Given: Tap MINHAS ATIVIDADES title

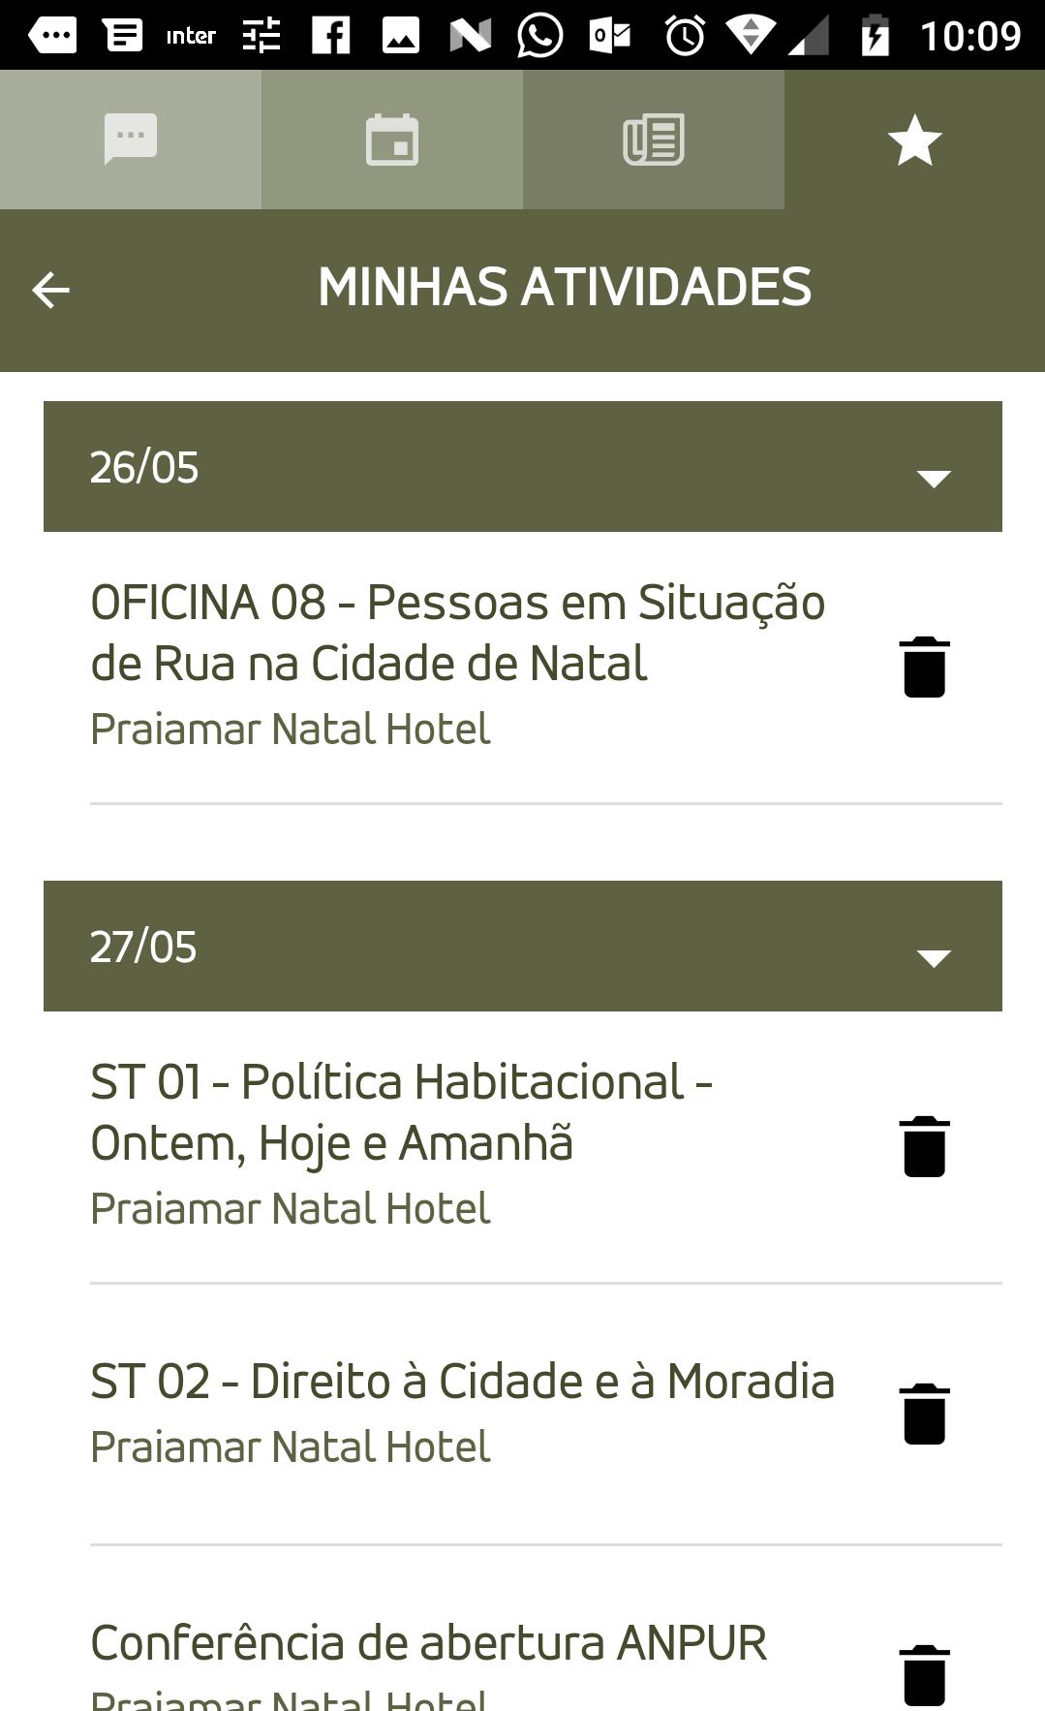Looking at the screenshot, I should click(x=565, y=288).
